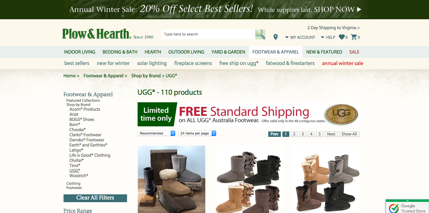Click the UGG Australia logo banner
The width and height of the screenshot is (429, 213).
coord(342,114)
